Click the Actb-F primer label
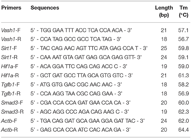Image resolution: width=191 pixels, height=138 pixels. [x=9, y=121]
